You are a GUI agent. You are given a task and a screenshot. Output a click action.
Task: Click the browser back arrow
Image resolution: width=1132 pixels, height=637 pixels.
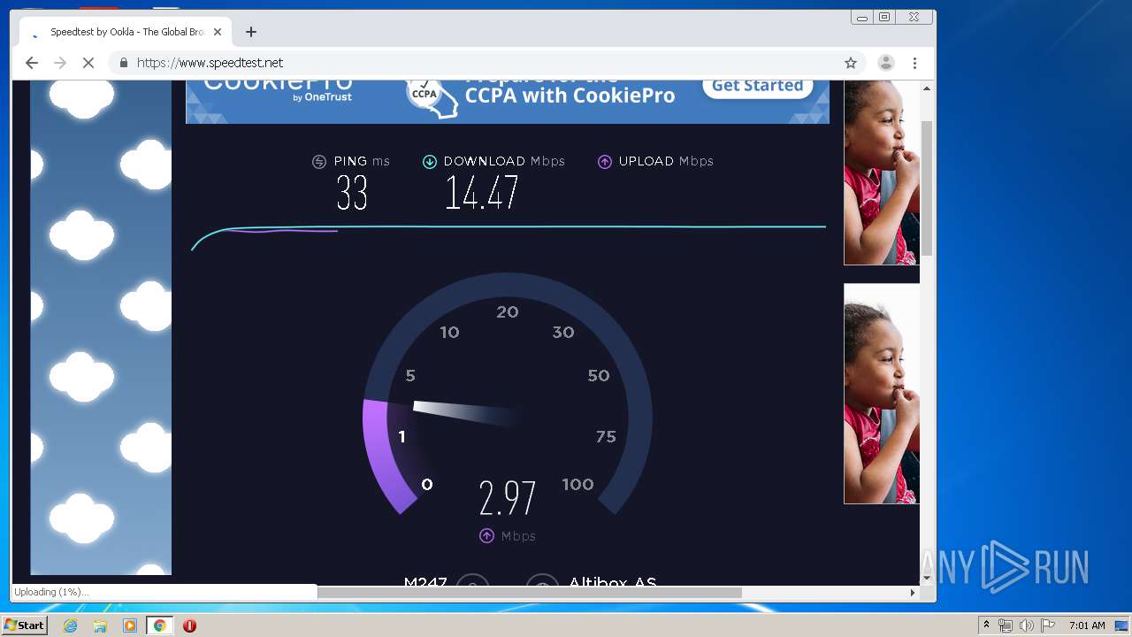tap(32, 63)
